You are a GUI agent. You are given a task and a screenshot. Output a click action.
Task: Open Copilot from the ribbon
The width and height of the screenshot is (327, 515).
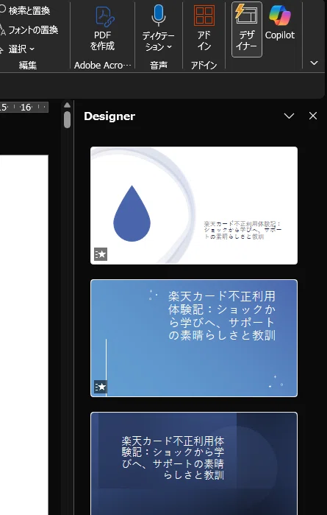click(x=280, y=23)
